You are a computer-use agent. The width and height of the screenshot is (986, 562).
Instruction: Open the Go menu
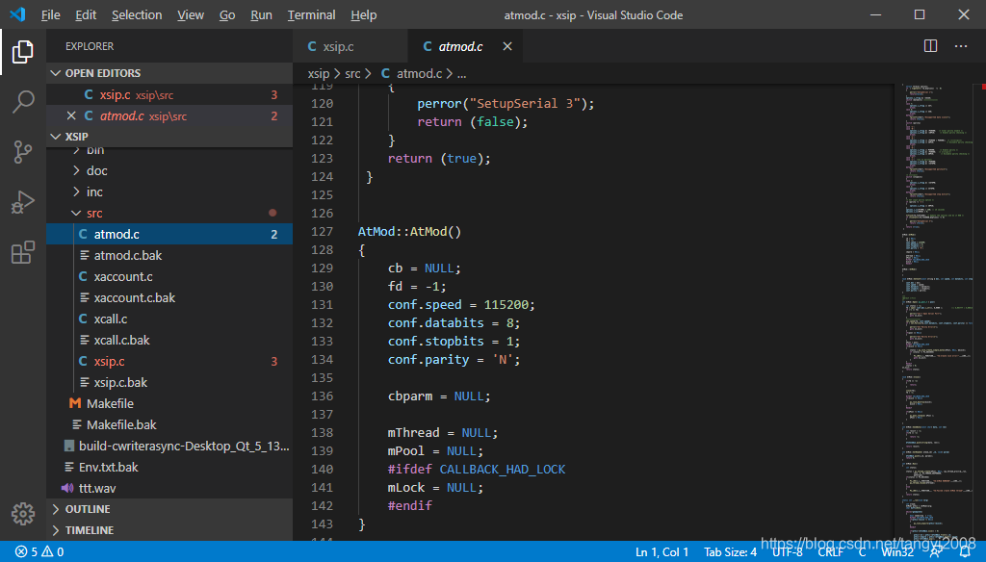tap(227, 14)
